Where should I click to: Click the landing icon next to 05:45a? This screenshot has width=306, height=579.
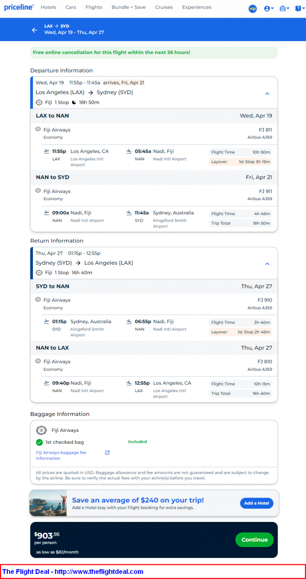point(129,151)
